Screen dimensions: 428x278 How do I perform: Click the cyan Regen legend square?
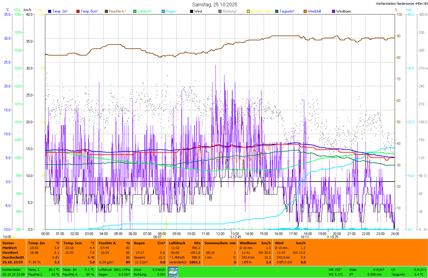(163, 11)
